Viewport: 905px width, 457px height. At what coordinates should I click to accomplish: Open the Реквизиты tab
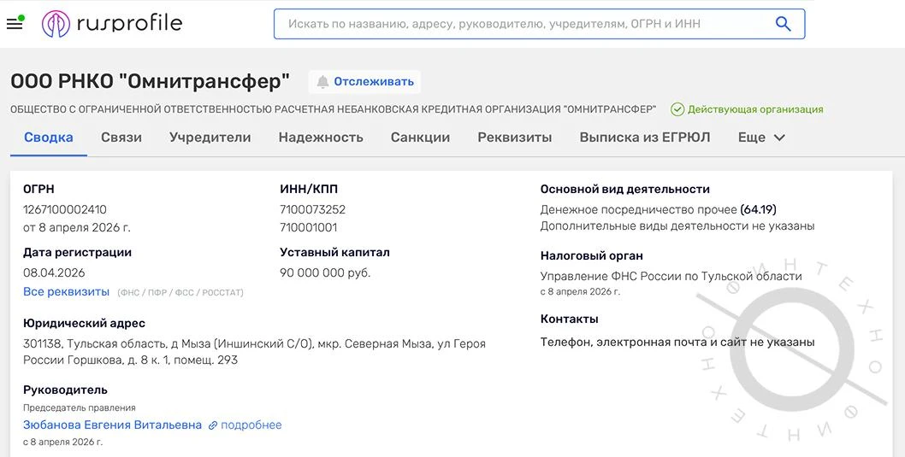click(515, 138)
